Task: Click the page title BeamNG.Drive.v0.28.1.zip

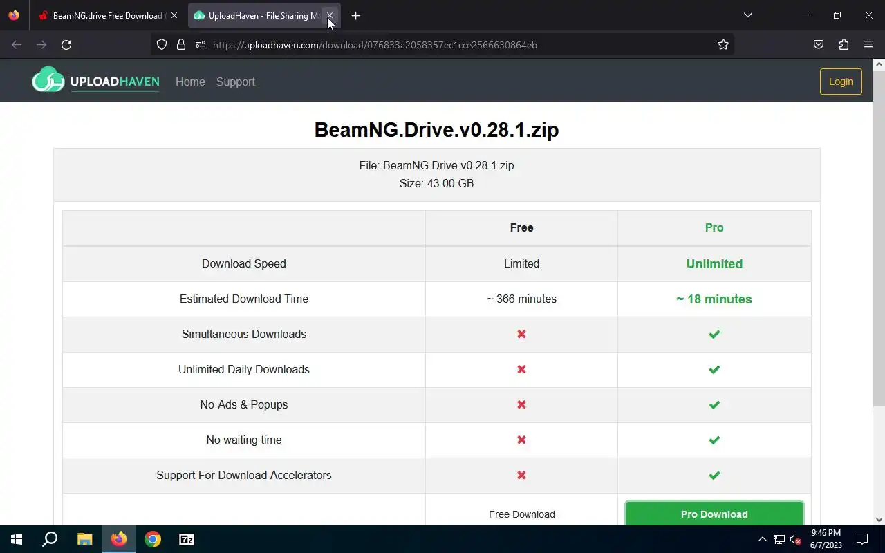Action: point(436,130)
